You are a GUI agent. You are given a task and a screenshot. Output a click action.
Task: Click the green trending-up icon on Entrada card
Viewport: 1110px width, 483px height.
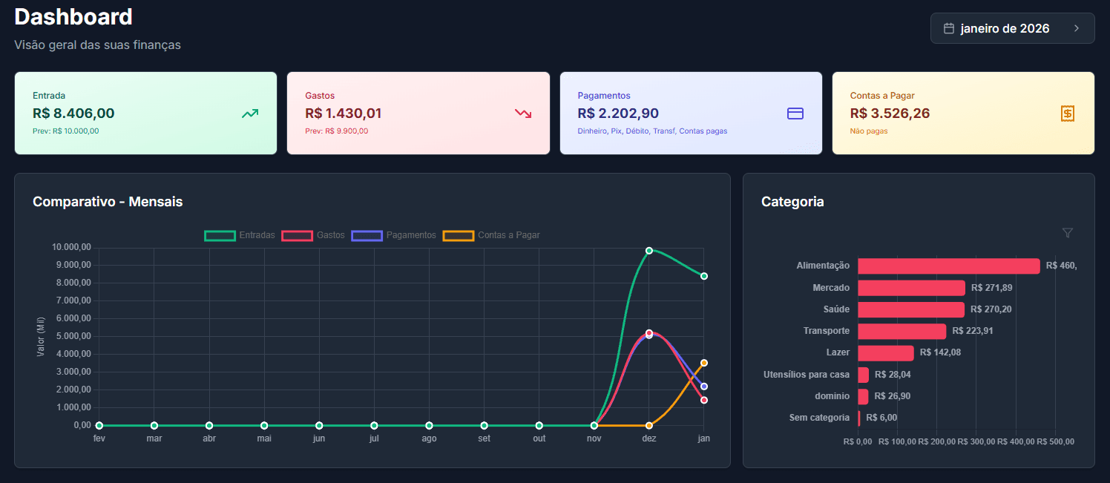point(250,114)
